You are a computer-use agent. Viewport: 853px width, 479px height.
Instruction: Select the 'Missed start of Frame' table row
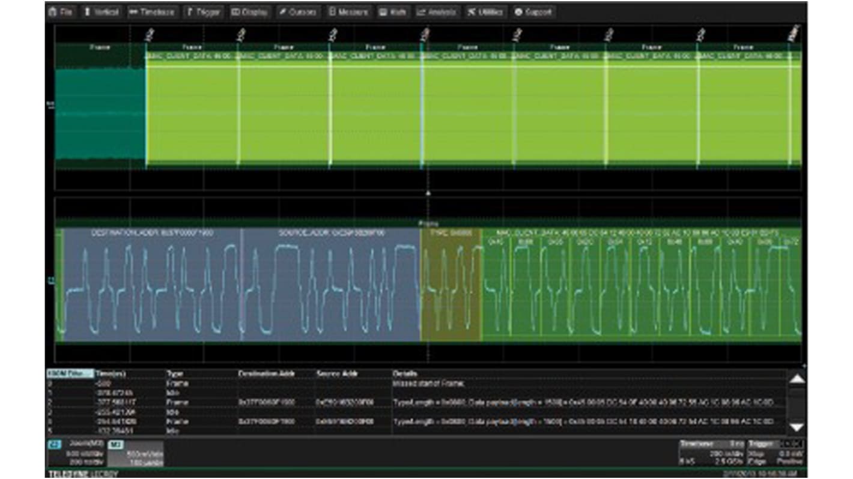[416, 382]
